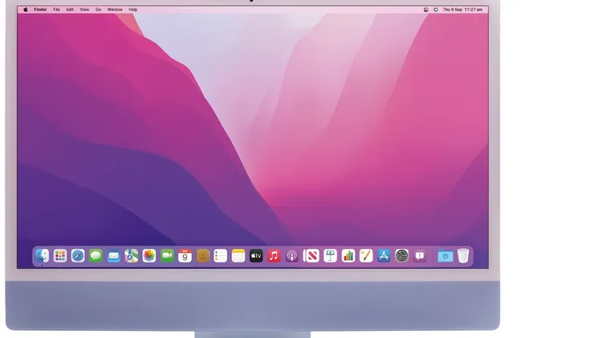Open the Mail app
The image size is (602, 338).
pyautogui.click(x=114, y=255)
